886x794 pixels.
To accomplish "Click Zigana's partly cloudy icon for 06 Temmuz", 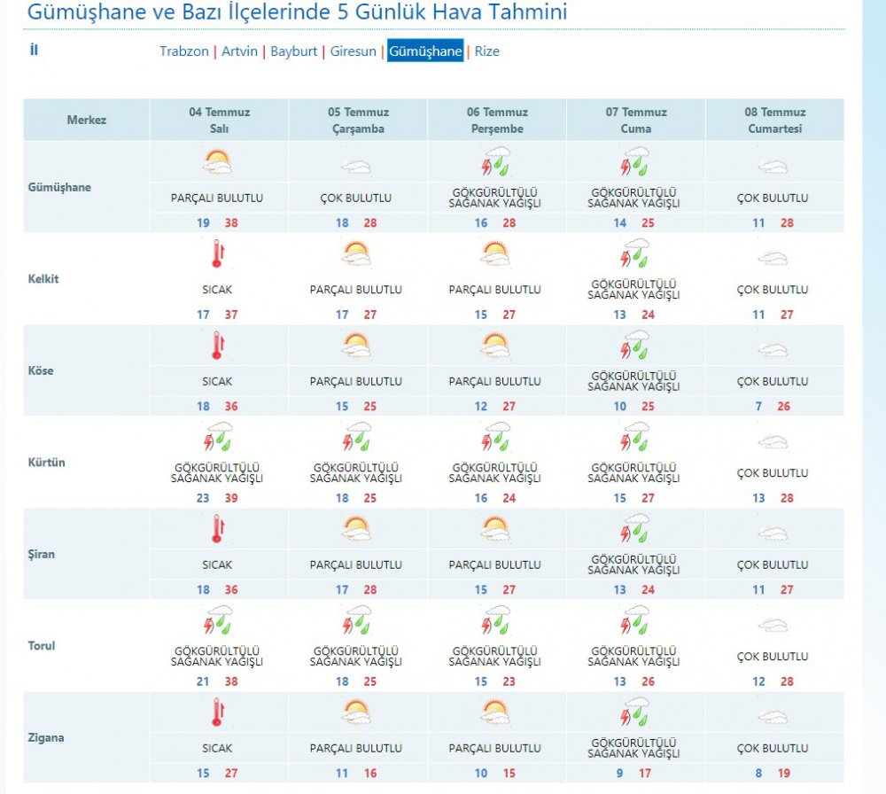I will 496,712.
